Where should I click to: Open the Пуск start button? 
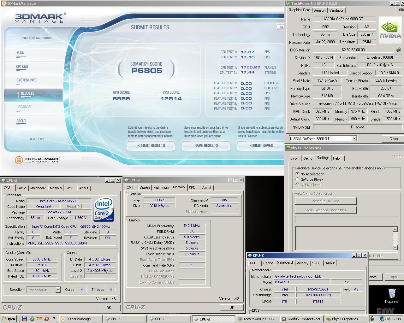[x=9, y=319]
